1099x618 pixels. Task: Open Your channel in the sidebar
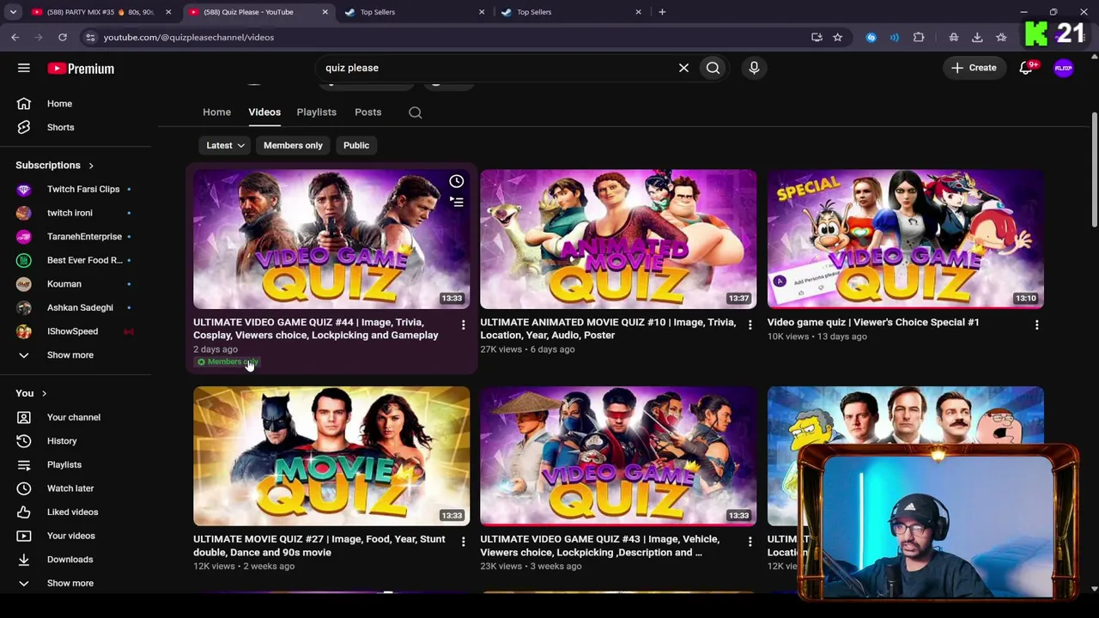[76, 417]
